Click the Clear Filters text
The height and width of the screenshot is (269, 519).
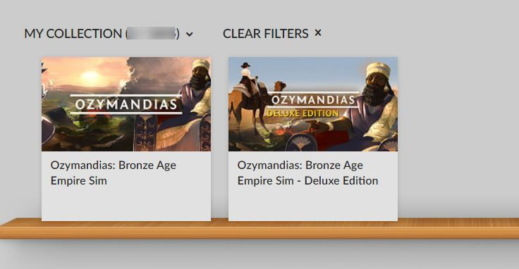(265, 34)
